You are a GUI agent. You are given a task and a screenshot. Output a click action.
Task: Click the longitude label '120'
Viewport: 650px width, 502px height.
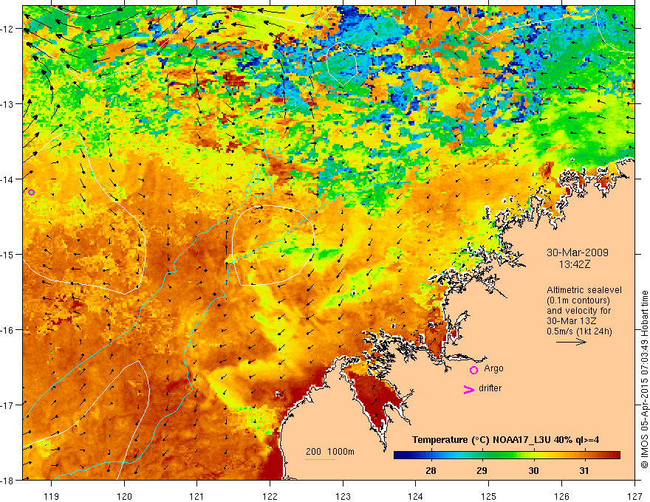pos(124,496)
